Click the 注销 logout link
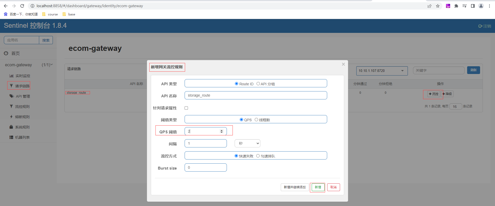The height and width of the screenshot is (206, 495). 485,26
